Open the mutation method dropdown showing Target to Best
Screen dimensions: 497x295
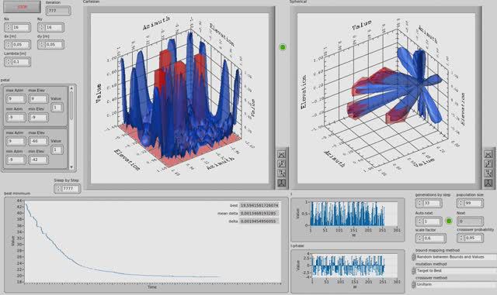pos(456,271)
